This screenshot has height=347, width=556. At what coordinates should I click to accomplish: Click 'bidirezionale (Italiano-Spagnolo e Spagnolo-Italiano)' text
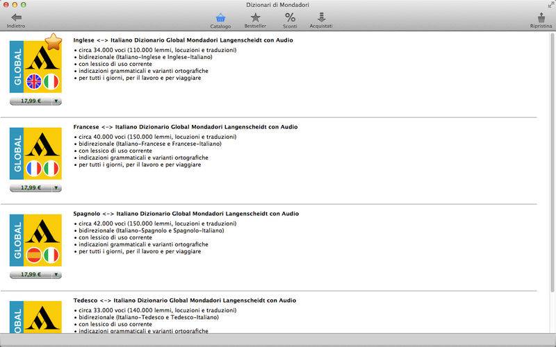149,230
